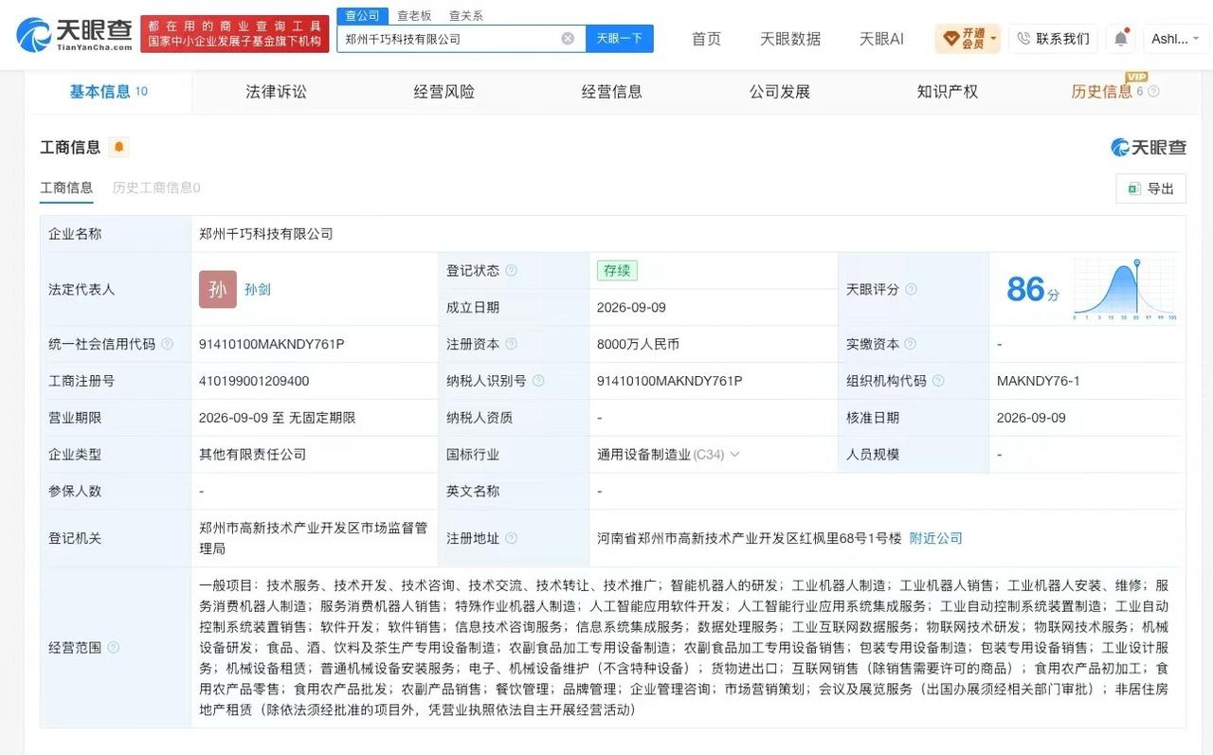This screenshot has height=755, width=1213.
Task: Open the 历史信息 VIP tab
Action: (x=1101, y=92)
